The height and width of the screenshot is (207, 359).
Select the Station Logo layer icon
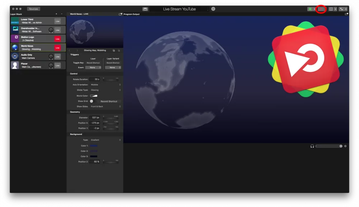click(15, 39)
